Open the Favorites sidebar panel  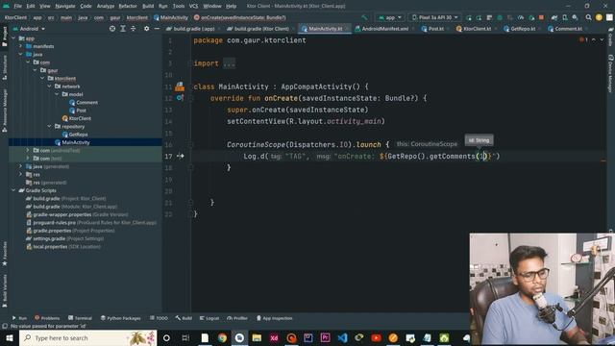pos(5,254)
